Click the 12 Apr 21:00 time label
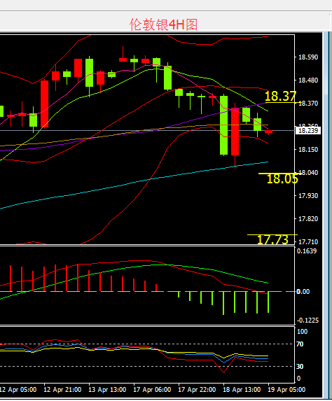The width and height of the screenshot is (332, 401). click(62, 390)
